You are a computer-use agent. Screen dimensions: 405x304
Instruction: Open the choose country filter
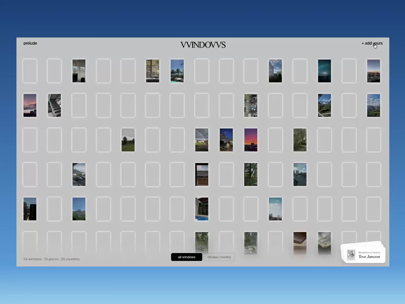click(x=219, y=257)
